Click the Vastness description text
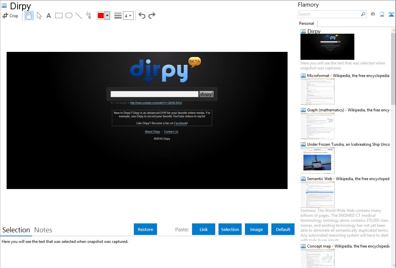This screenshot has width=396, height=268. (345, 225)
